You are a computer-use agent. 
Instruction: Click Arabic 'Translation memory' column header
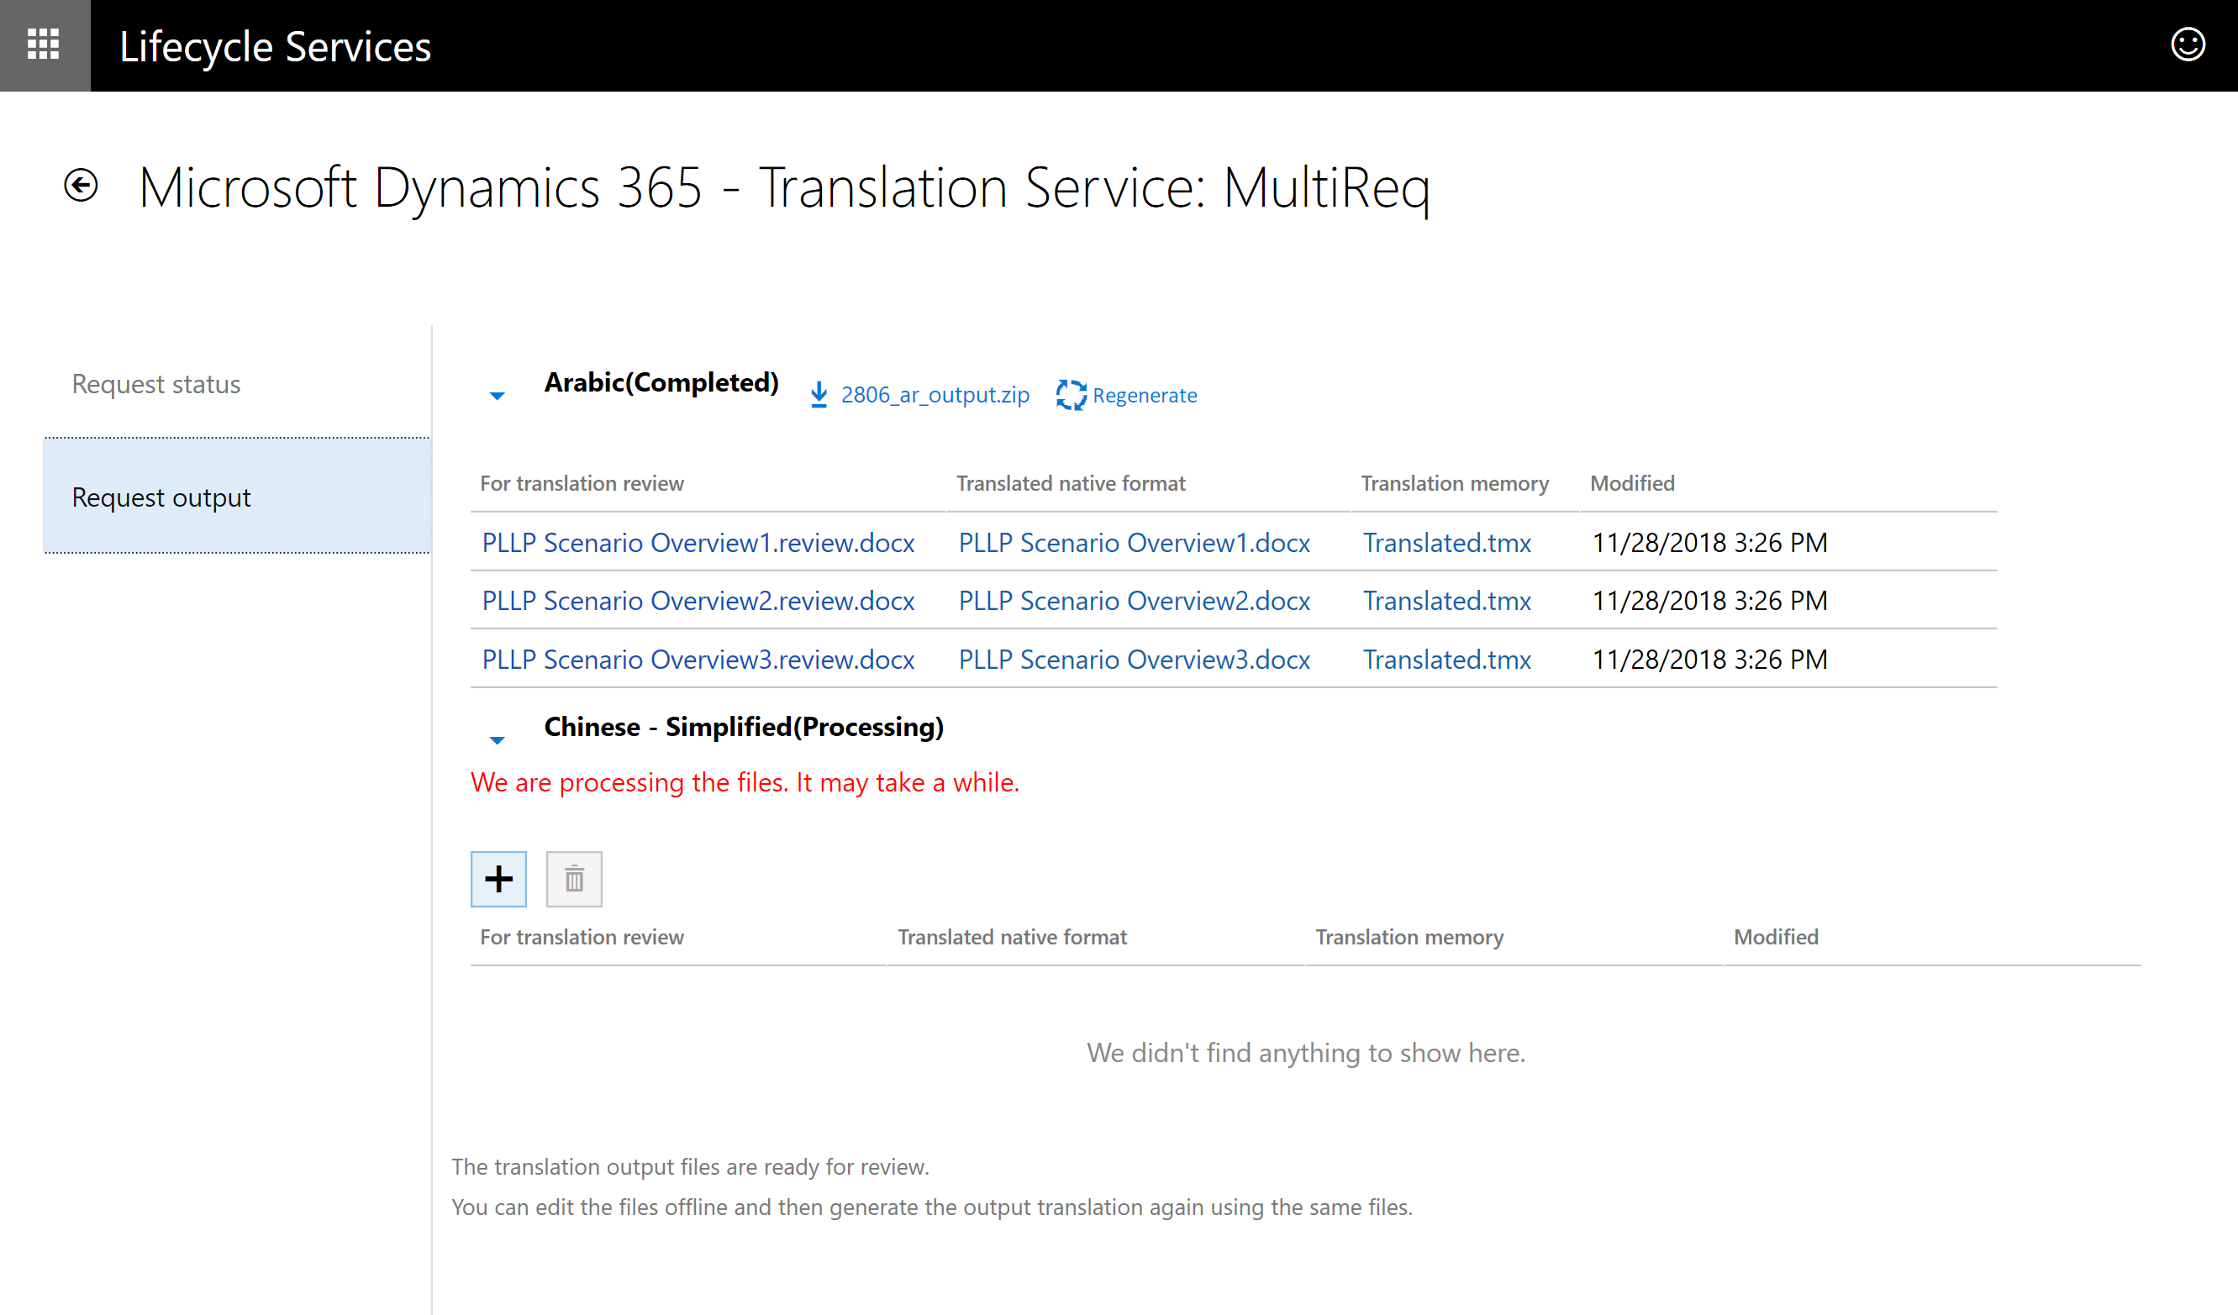pos(1455,483)
